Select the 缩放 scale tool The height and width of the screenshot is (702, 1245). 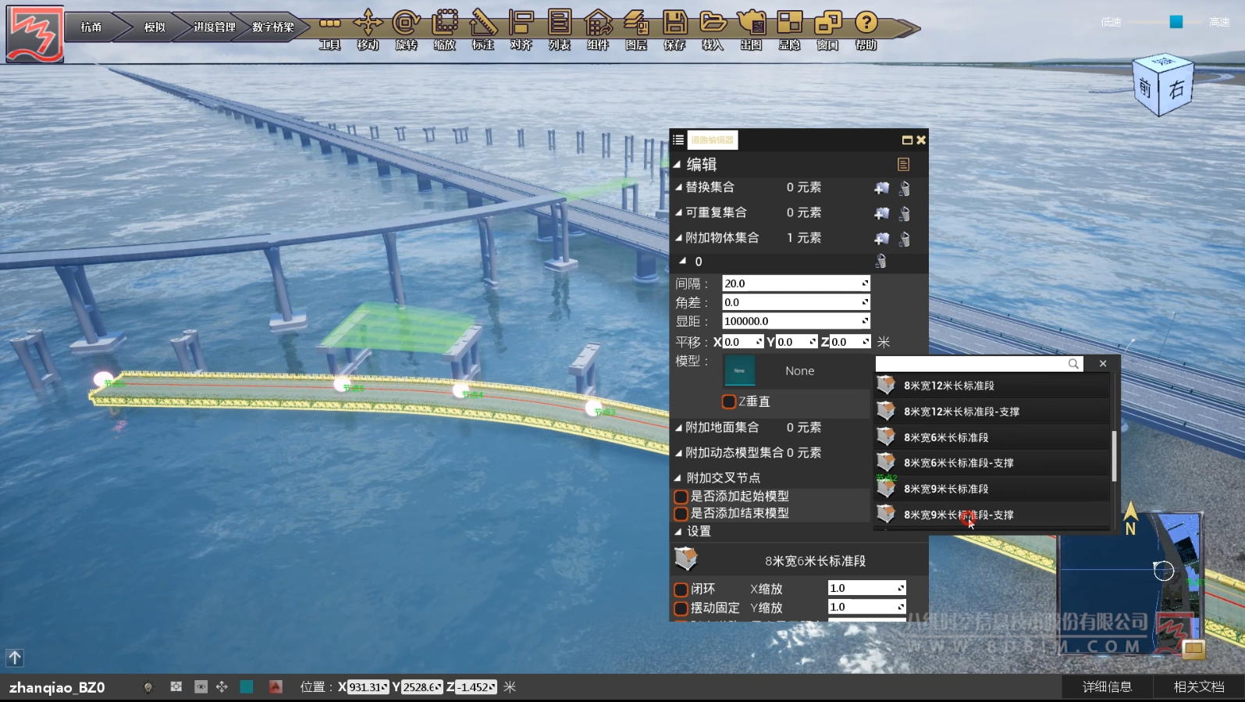click(444, 30)
